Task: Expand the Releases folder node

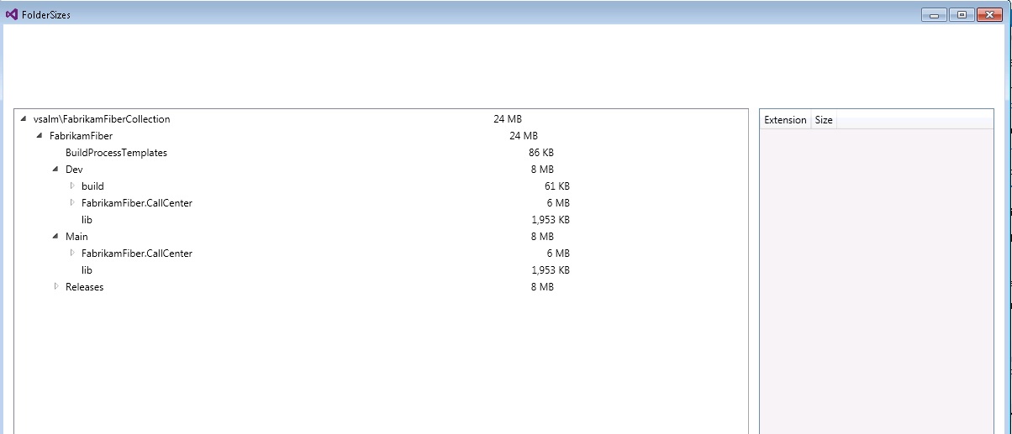Action: click(x=56, y=286)
